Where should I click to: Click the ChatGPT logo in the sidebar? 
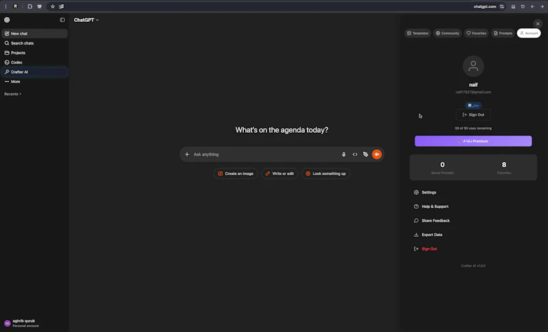point(7,20)
